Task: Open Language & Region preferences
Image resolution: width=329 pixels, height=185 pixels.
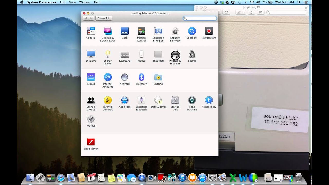Action: pos(158,34)
